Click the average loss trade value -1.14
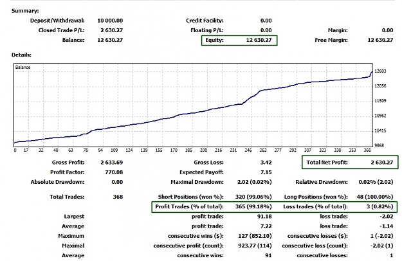Viewport: 402px width, 261px height. point(387,226)
